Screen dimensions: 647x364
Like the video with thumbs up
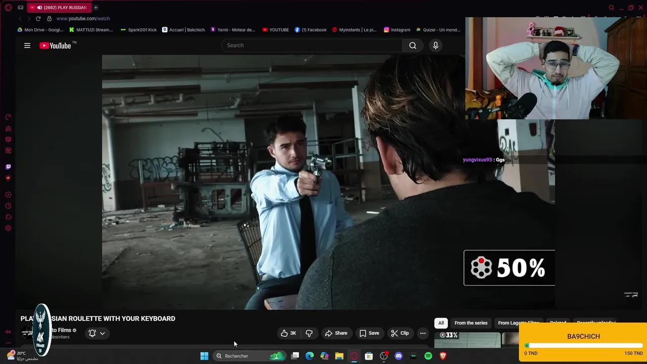(289, 333)
